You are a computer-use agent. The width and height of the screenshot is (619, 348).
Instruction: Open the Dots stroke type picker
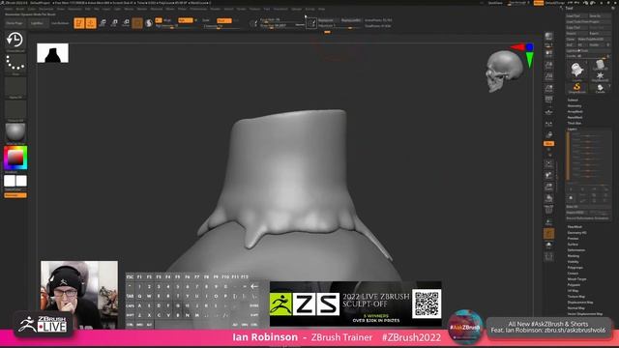(x=15, y=64)
